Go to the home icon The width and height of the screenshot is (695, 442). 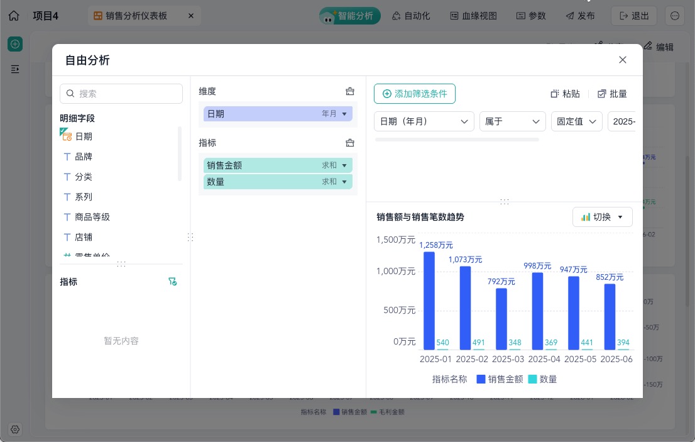[14, 16]
